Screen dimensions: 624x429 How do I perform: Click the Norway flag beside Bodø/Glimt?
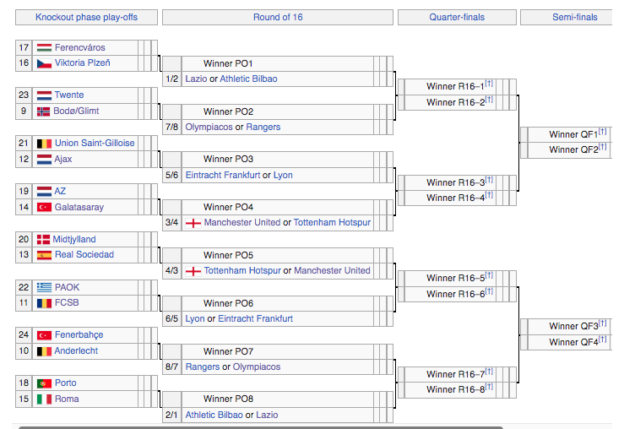[43, 111]
